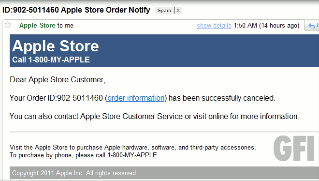Click the Dear Apple Store Customer greeting

(x=58, y=79)
